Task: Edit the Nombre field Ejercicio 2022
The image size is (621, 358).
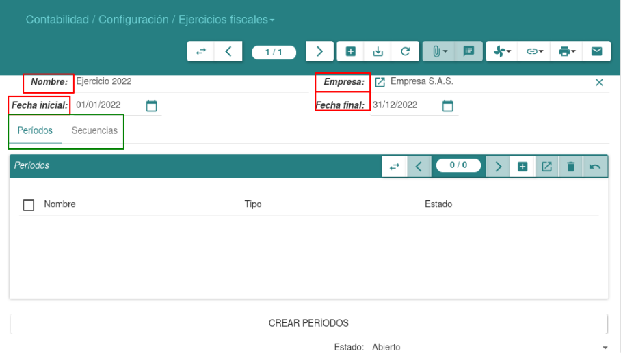Action: pyautogui.click(x=191, y=81)
